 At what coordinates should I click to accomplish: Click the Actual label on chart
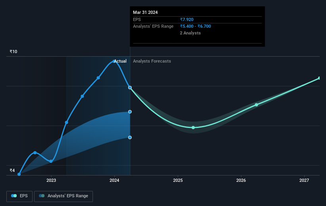[120, 61]
